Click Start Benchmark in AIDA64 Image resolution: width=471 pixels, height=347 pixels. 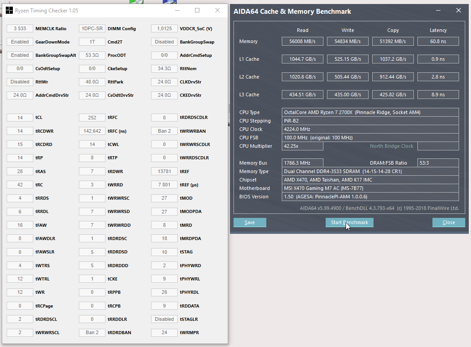click(349, 222)
